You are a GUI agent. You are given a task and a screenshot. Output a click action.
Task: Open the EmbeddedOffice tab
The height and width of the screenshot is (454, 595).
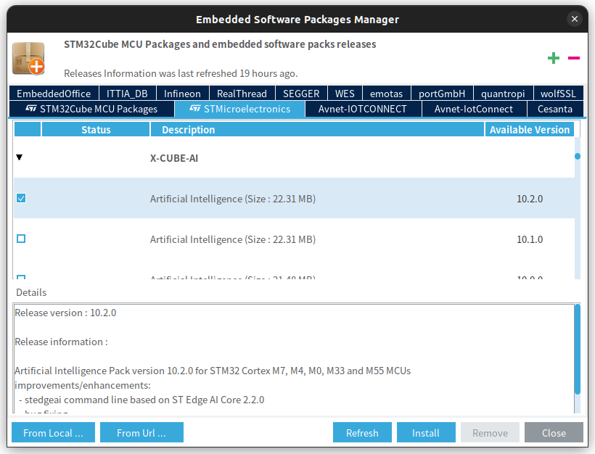pyautogui.click(x=54, y=94)
